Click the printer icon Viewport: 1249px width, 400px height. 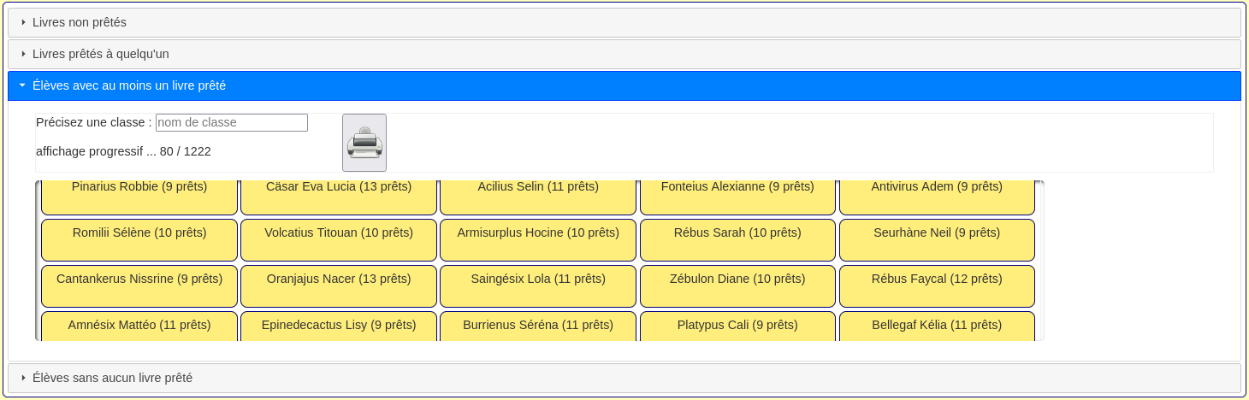pos(364,143)
